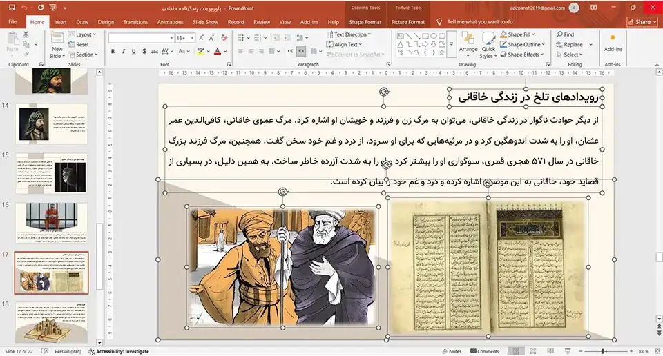663x356 pixels.
Task: Click the Tell me what you want search field
Action: pyautogui.click(x=480, y=22)
